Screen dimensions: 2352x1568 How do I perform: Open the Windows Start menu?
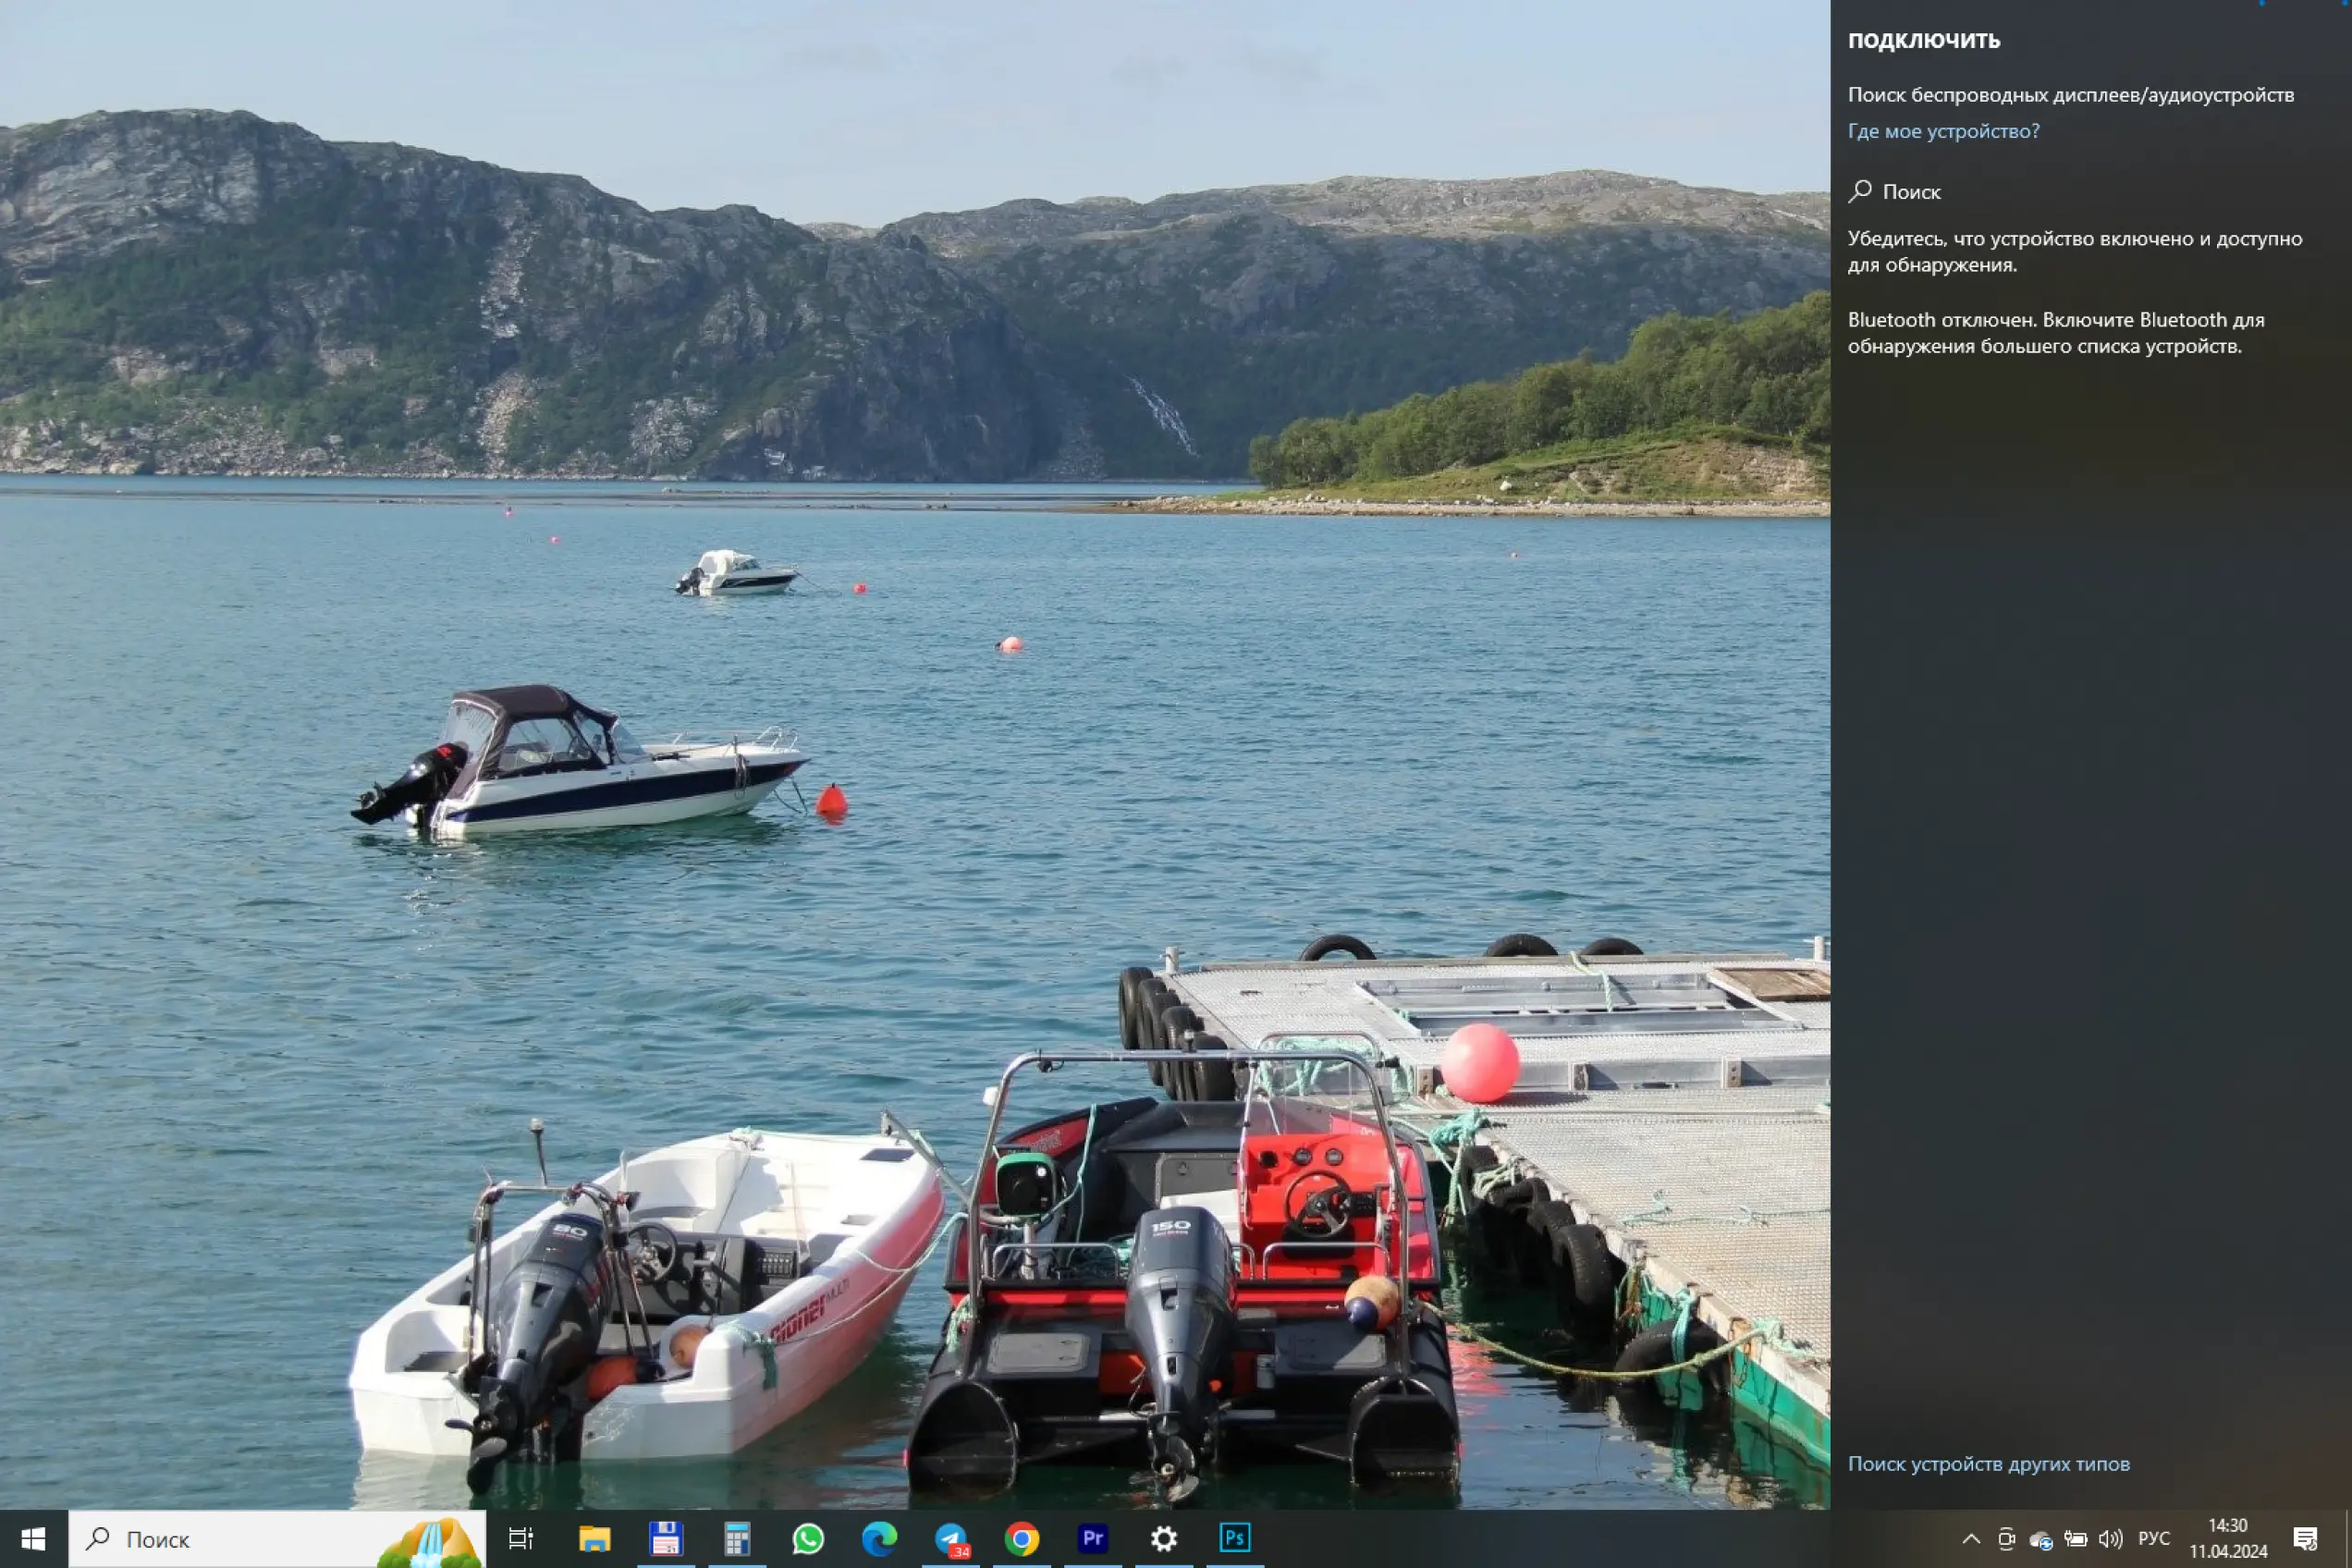pyautogui.click(x=33, y=1539)
